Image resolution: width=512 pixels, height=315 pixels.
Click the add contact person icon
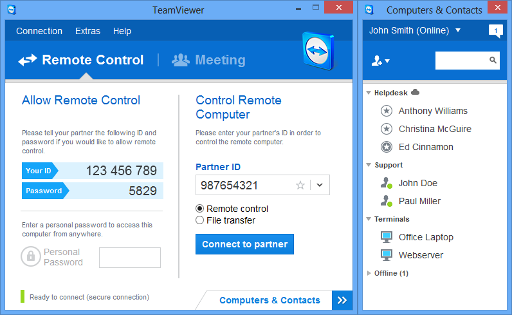pyautogui.click(x=377, y=61)
